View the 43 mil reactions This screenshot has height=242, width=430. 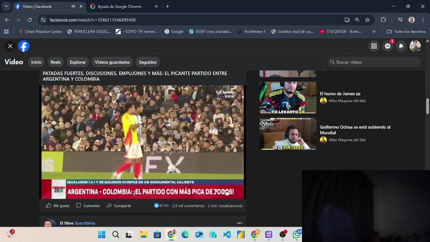161,205
